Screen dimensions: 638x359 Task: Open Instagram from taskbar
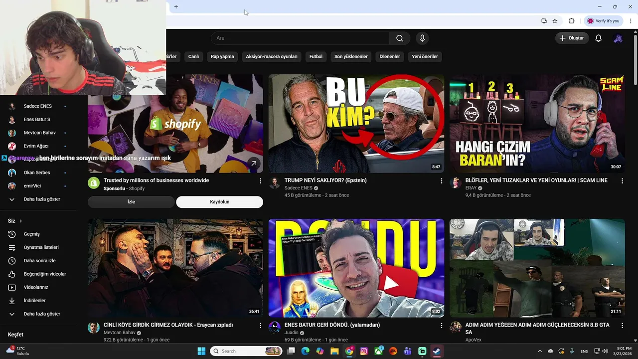(364, 351)
